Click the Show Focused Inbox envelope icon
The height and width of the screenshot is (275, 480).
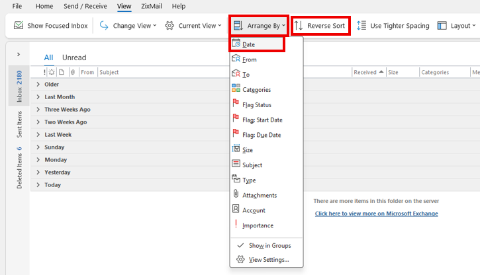(x=19, y=25)
